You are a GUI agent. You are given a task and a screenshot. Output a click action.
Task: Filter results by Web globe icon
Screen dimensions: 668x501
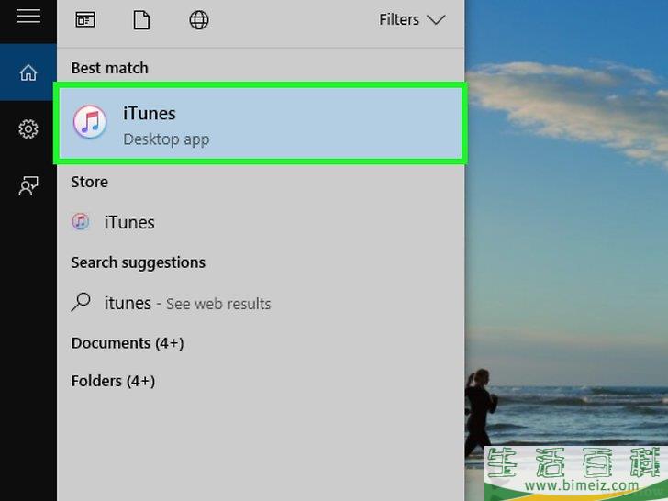tap(199, 20)
